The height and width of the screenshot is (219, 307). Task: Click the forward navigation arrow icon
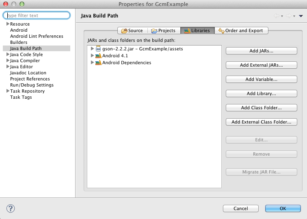point(289,16)
